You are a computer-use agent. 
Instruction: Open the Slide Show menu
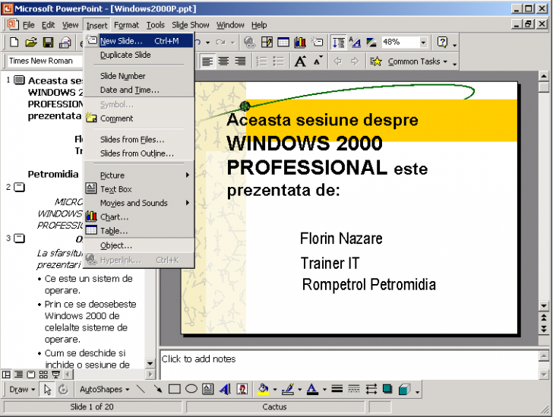[x=191, y=25]
